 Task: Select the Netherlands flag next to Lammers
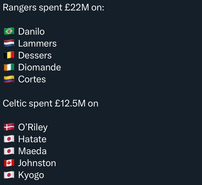(x=9, y=43)
